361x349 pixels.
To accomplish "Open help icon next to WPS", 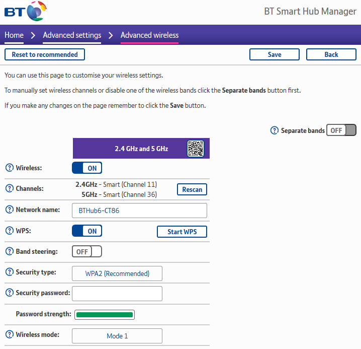I will pyautogui.click(x=10, y=231).
